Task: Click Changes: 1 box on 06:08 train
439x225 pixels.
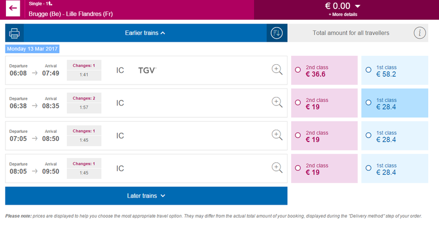Action: pyautogui.click(x=84, y=70)
